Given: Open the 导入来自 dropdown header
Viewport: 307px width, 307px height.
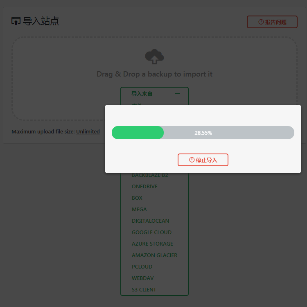Looking at the screenshot, I should coord(154,94).
